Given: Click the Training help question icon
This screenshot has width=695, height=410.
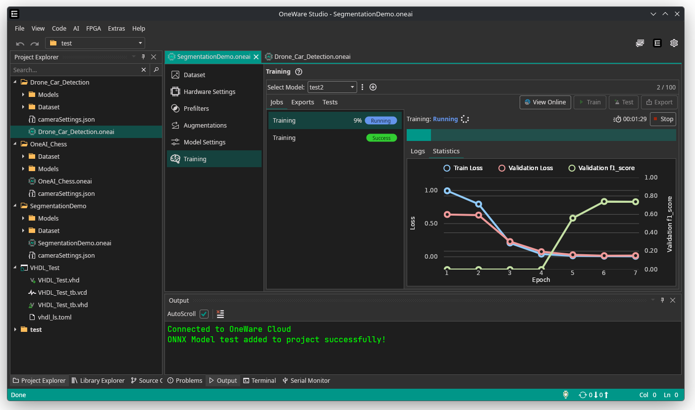Looking at the screenshot, I should 299,72.
